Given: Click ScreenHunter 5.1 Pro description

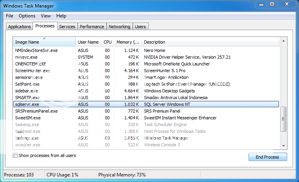Looking at the screenshot, I should (x=165, y=71).
